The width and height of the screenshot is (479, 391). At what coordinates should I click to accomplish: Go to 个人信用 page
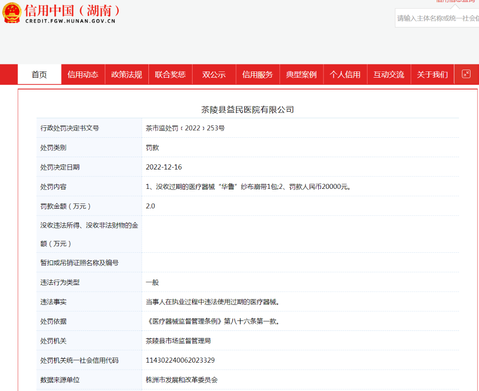[x=345, y=74]
